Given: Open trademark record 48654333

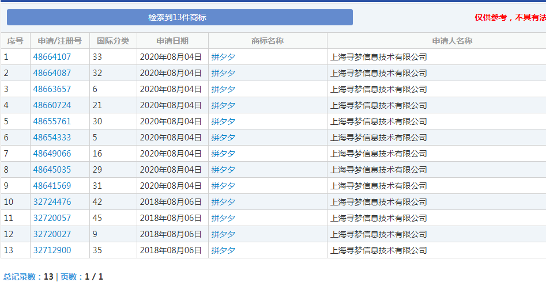Looking at the screenshot, I should tap(52, 138).
